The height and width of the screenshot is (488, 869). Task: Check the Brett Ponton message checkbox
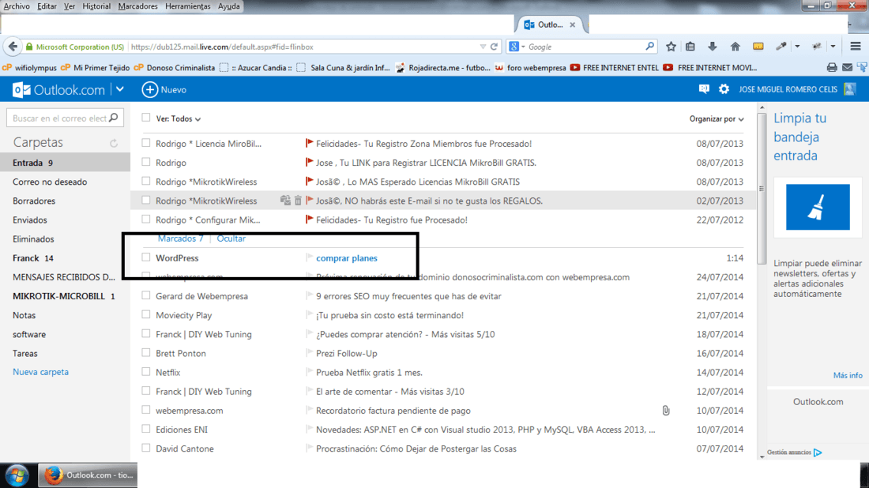coord(146,352)
